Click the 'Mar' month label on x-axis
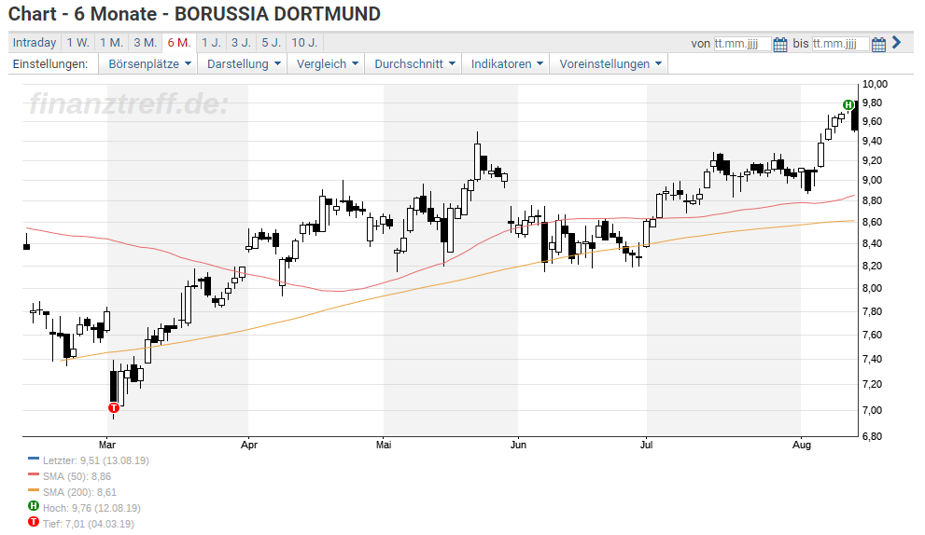The height and width of the screenshot is (535, 925). (107, 445)
